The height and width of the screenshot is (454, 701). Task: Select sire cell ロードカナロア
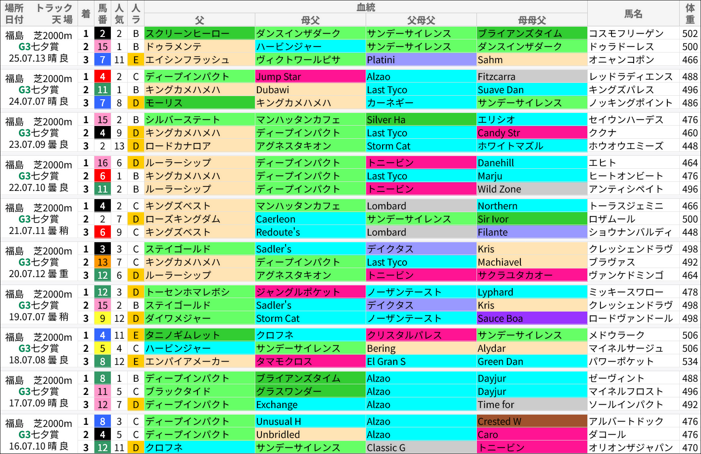[199, 146]
